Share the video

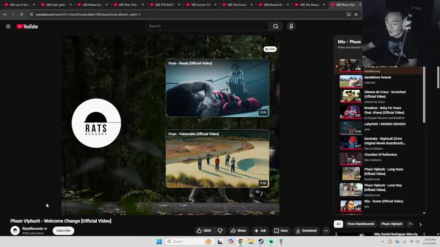[238, 231]
